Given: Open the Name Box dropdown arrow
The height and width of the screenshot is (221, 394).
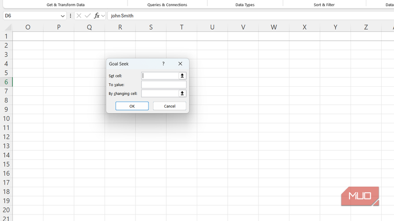Looking at the screenshot, I should pyautogui.click(x=63, y=16).
